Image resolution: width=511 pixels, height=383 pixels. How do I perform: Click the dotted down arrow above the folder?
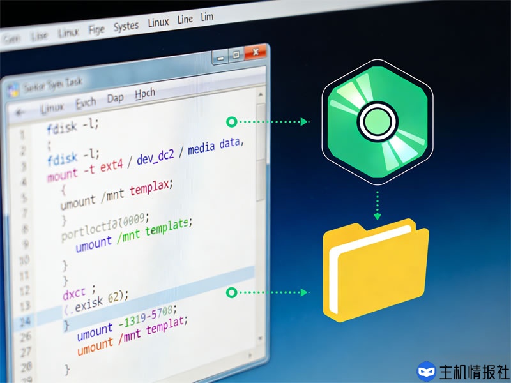point(378,204)
